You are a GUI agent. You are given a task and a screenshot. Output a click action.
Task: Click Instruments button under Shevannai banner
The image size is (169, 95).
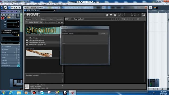click(x=43, y=35)
